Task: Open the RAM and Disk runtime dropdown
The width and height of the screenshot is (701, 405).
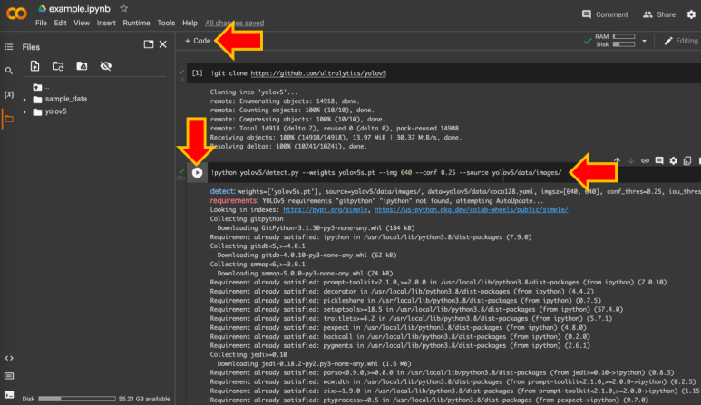Action: 645,41
